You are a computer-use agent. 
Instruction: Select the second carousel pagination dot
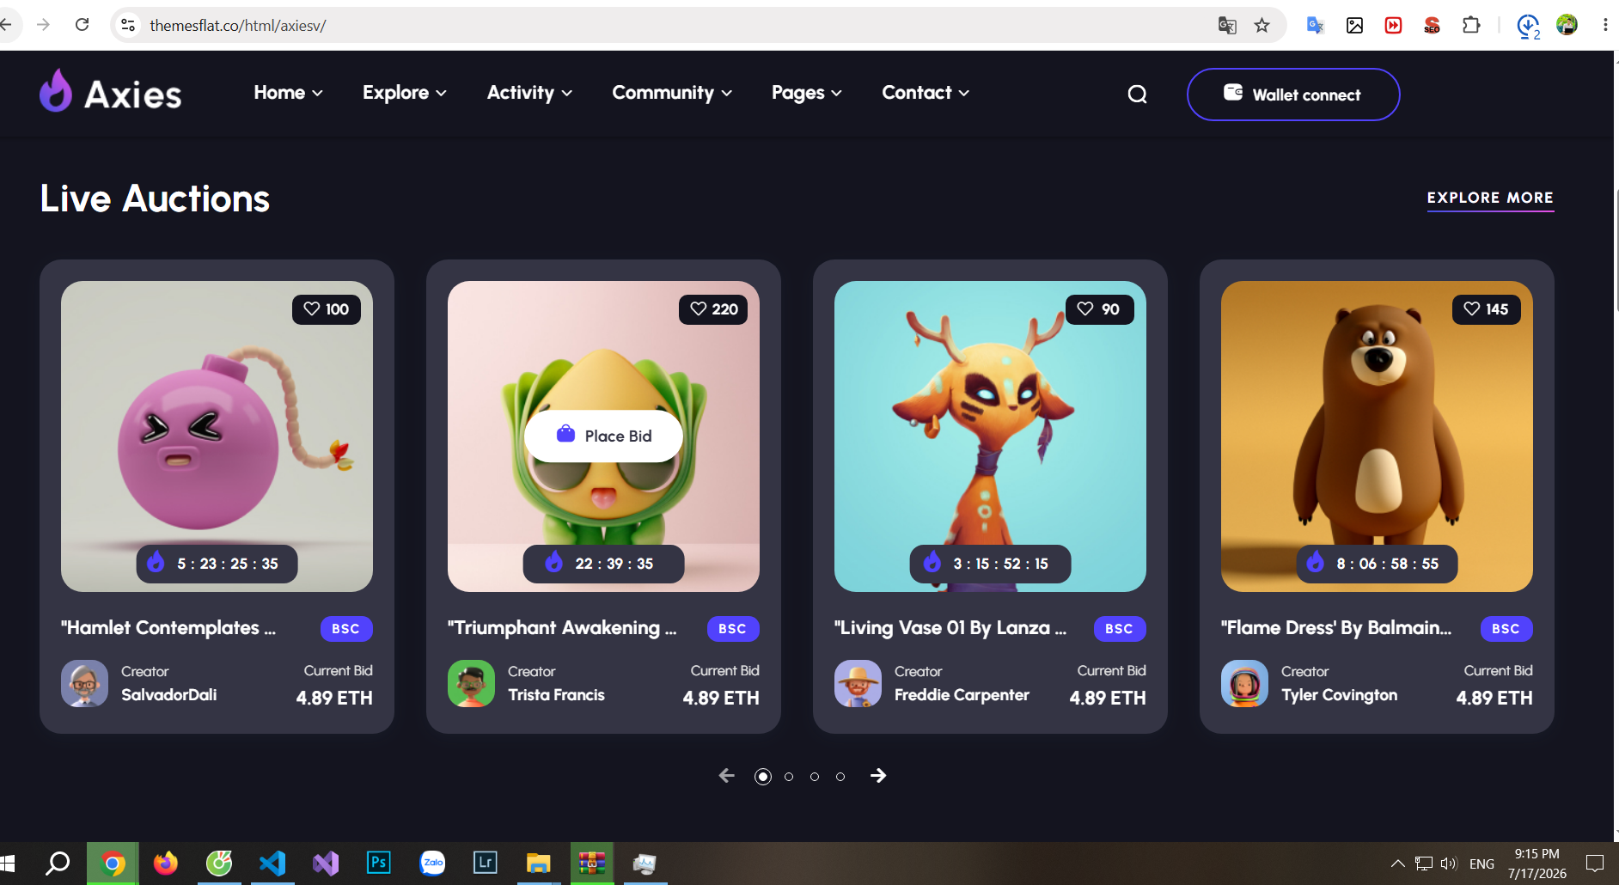click(789, 777)
